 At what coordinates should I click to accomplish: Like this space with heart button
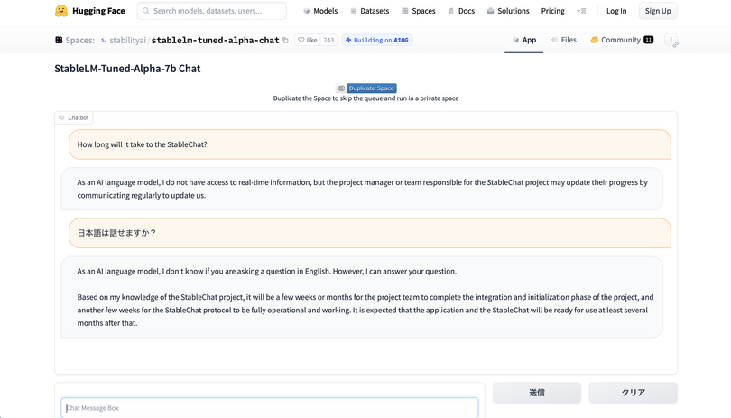pyautogui.click(x=308, y=40)
